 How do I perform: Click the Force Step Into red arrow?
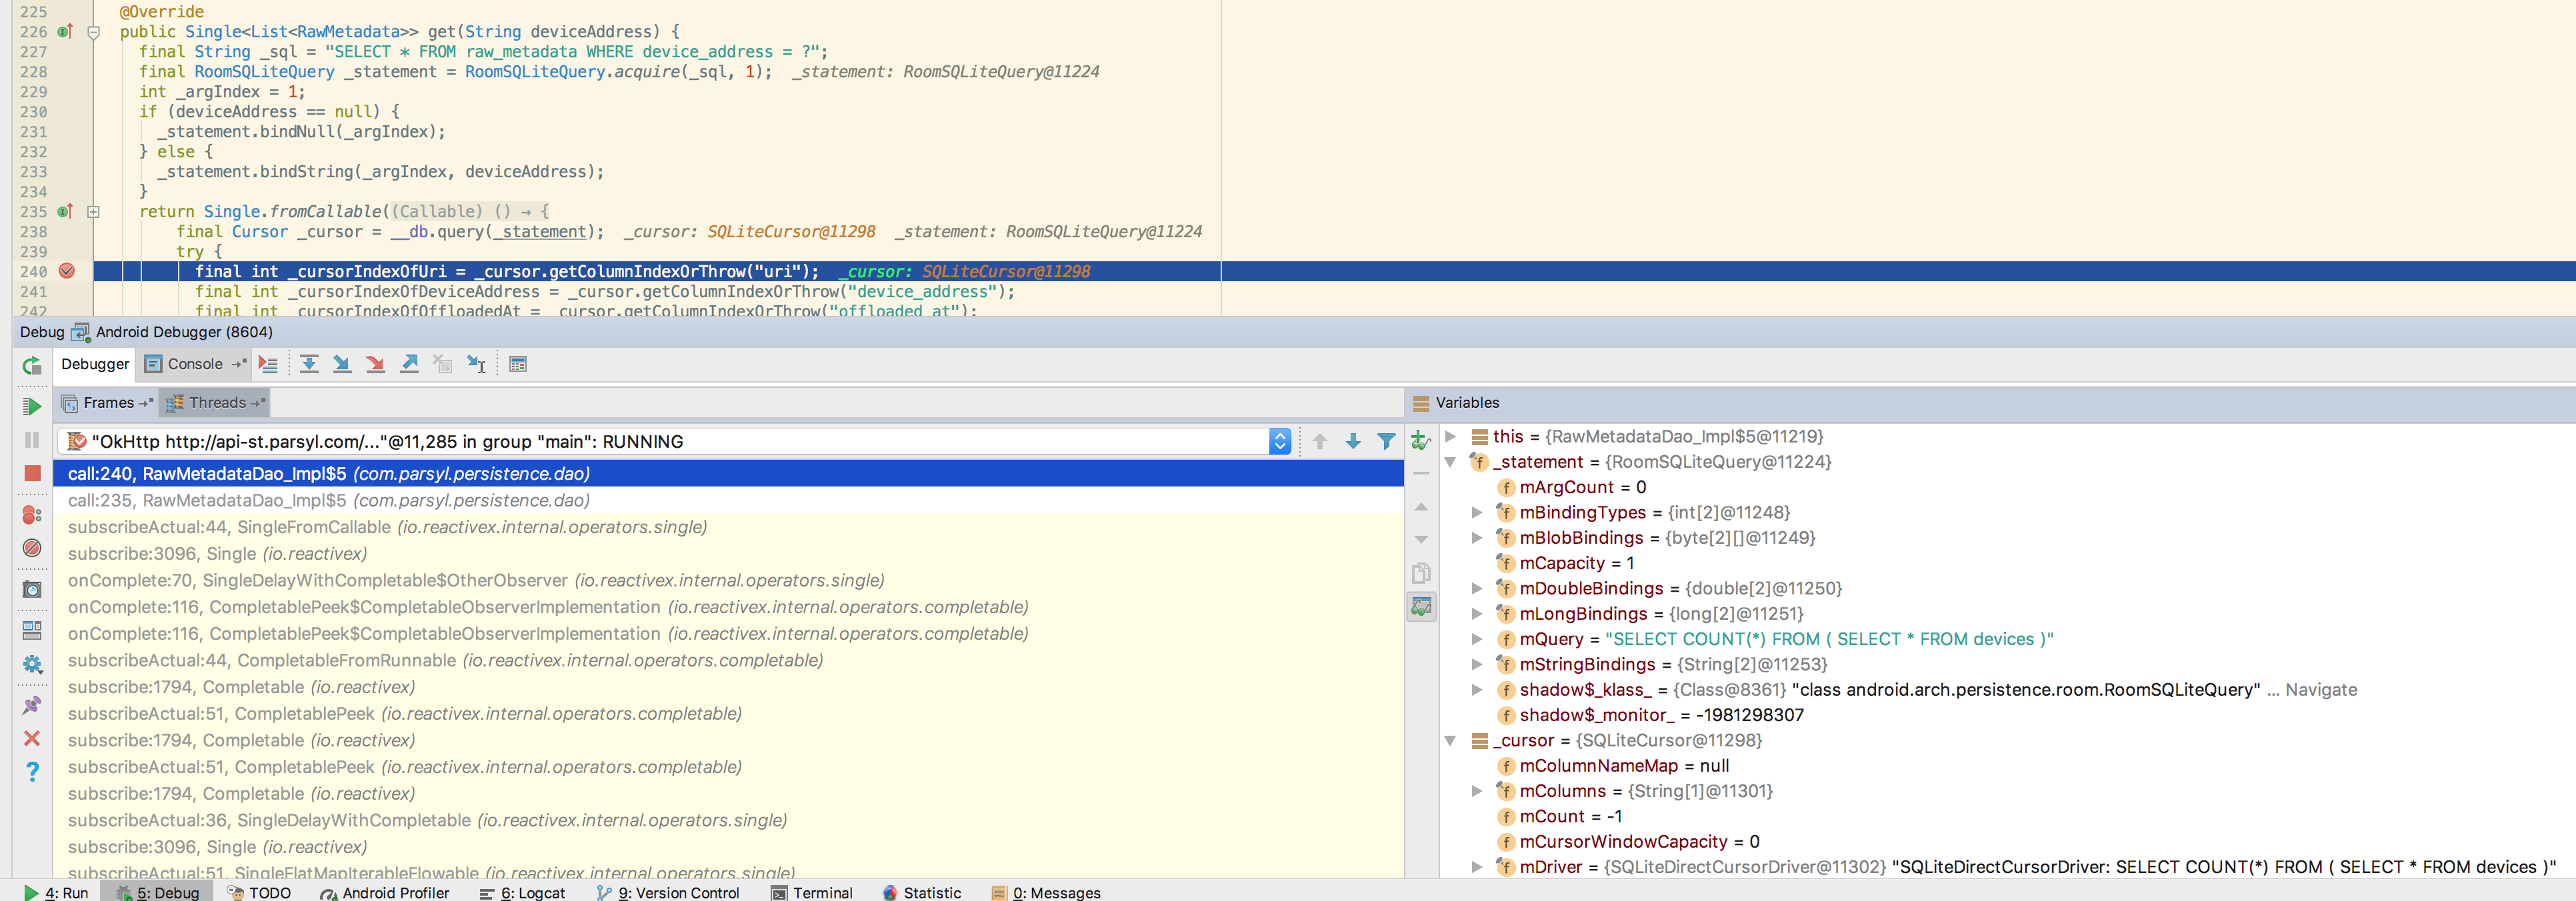tap(375, 364)
